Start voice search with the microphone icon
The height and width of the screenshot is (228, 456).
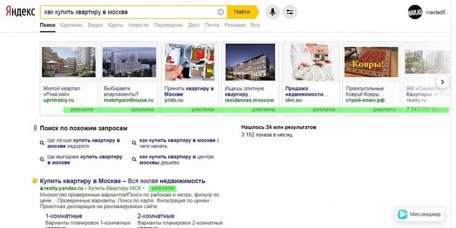[x=273, y=12]
